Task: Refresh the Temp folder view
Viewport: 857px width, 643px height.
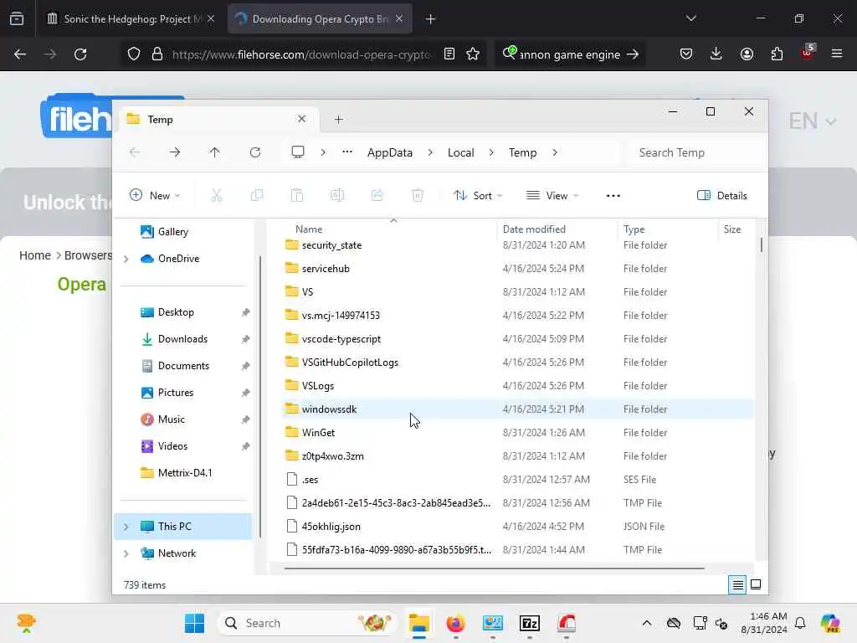Action: tap(255, 152)
